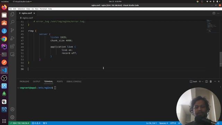This screenshot has width=222, height=125.
Task: Click nginx.conf in the breadcrumb
Action: coord(28,18)
